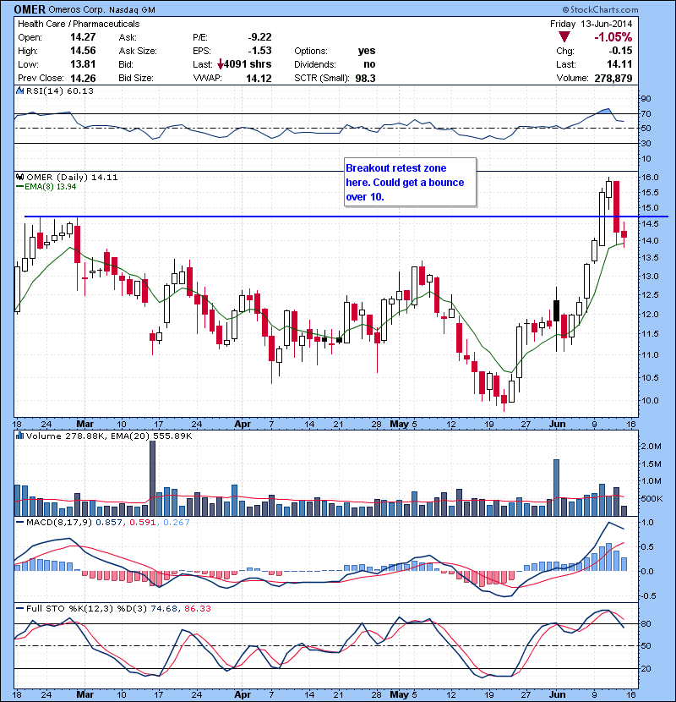Click the 12.5 price axis label
This screenshot has height=702, width=676.
point(650,294)
